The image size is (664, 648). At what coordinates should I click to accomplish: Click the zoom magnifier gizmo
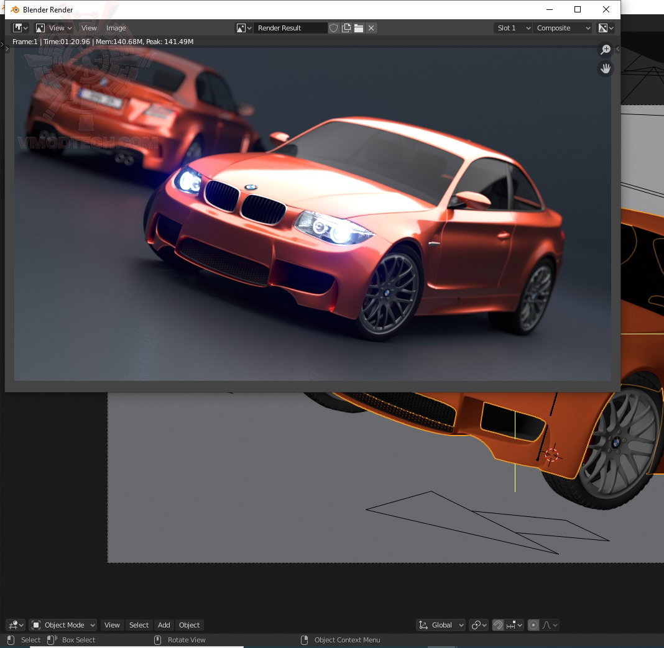[x=606, y=49]
